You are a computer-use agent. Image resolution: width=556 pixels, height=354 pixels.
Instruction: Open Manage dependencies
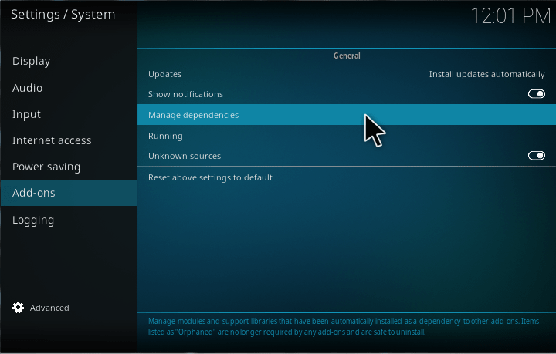(x=346, y=115)
